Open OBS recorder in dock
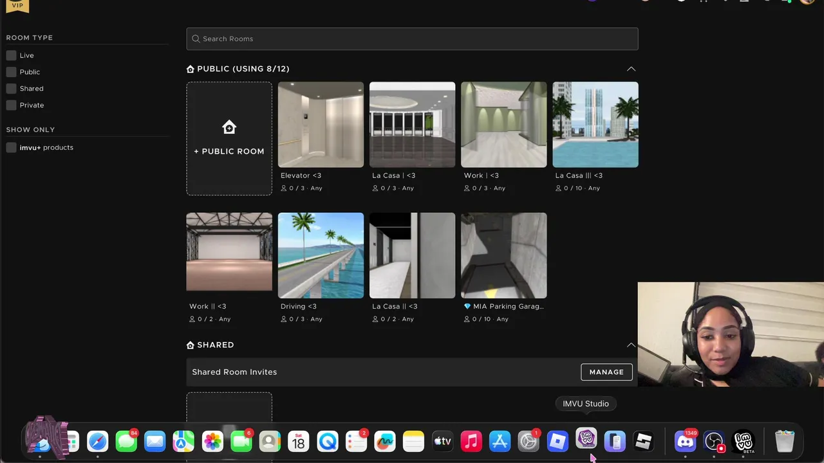The image size is (824, 463). [x=714, y=441]
